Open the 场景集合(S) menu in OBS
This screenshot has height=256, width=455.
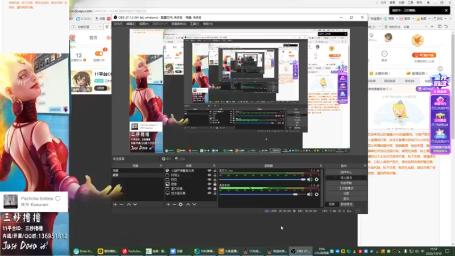click(x=179, y=24)
